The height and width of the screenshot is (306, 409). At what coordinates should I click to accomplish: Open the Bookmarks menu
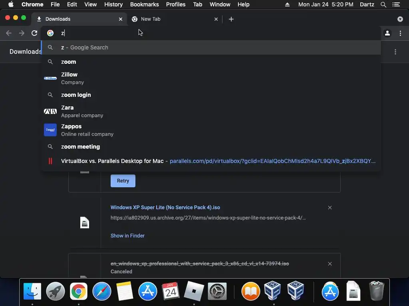pos(145,4)
